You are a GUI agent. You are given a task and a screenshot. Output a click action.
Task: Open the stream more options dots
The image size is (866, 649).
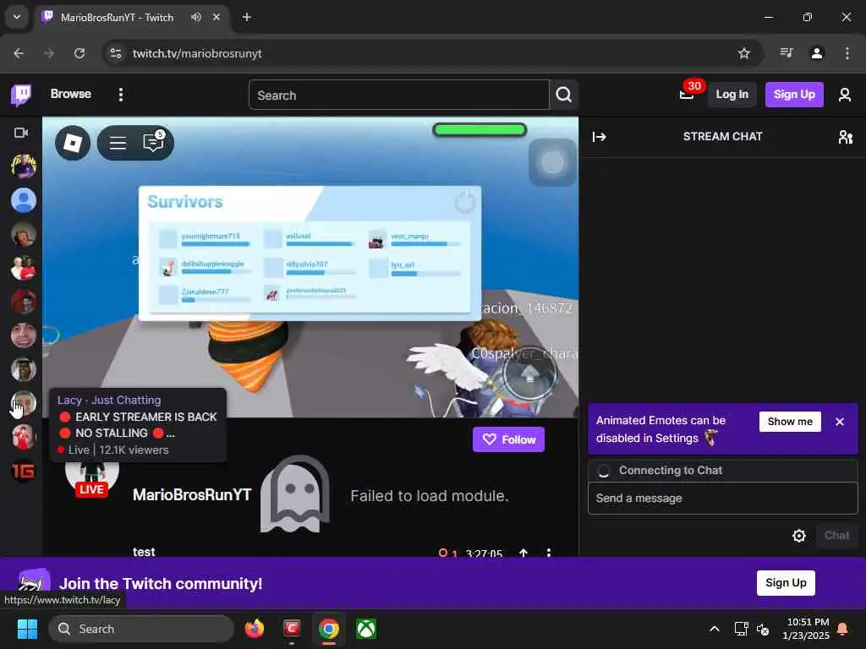[548, 553]
